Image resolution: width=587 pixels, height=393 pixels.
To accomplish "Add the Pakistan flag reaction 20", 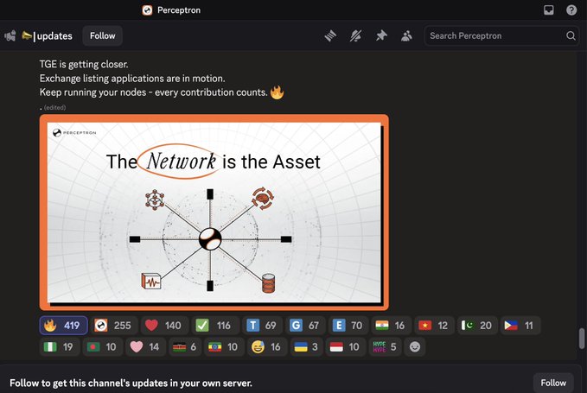I will (x=477, y=326).
